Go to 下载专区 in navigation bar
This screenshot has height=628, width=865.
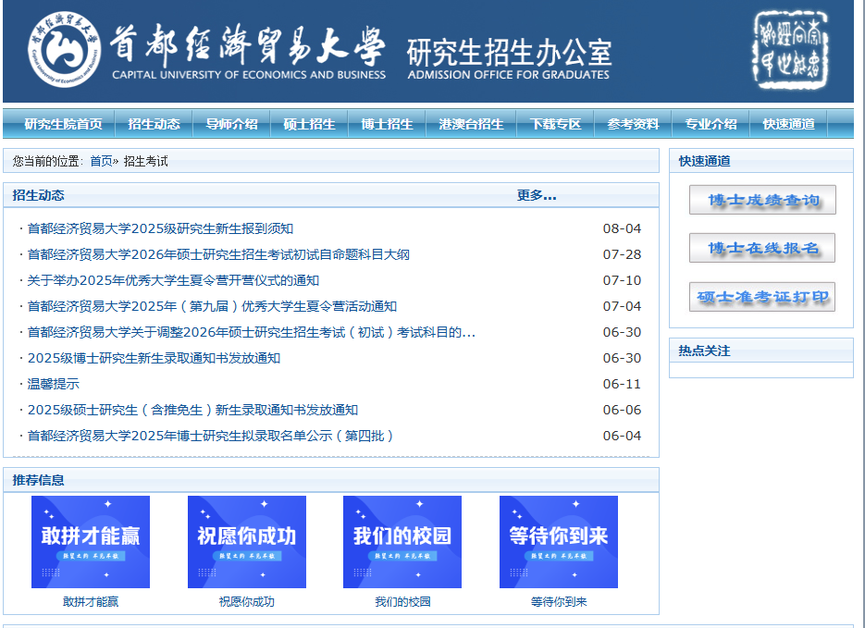click(x=555, y=124)
